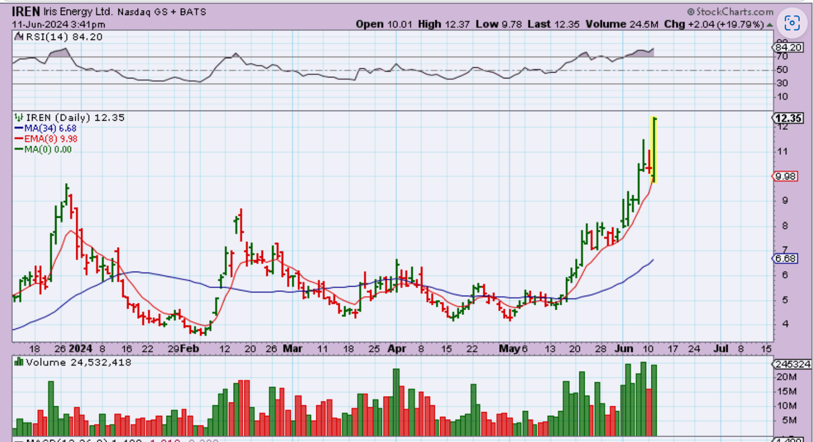This screenshot has width=813, height=442.
Task: Click the 15M volume axis label
Action: tap(786, 391)
